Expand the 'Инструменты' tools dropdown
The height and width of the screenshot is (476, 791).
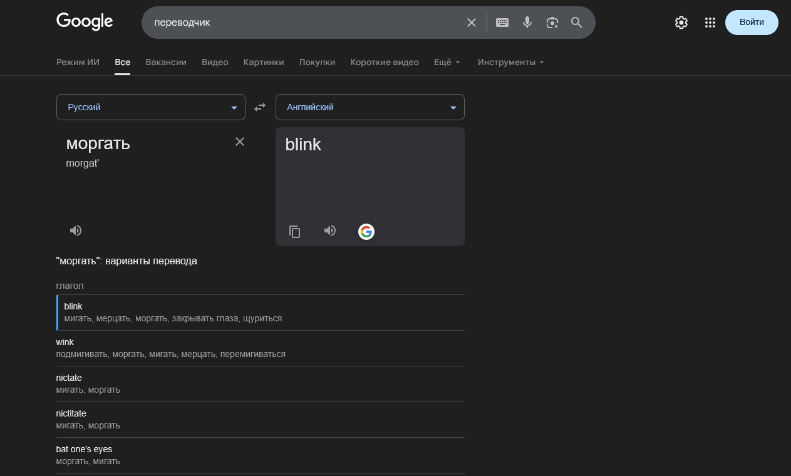510,62
